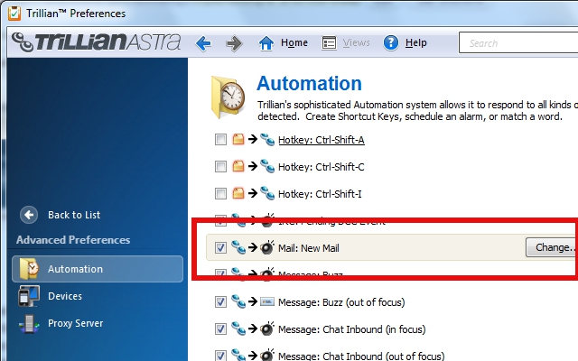Click Trillian event icon for Mail: New Mail
This screenshot has width=578, height=361.
click(238, 247)
